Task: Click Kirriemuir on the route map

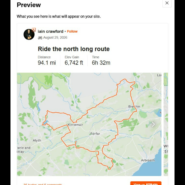Action: (x=76, y=125)
